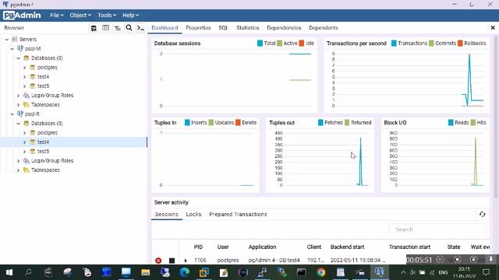Viewport: 499px width, 280px height.
Task: Click in the Server activity Search field
Action: (x=437, y=229)
